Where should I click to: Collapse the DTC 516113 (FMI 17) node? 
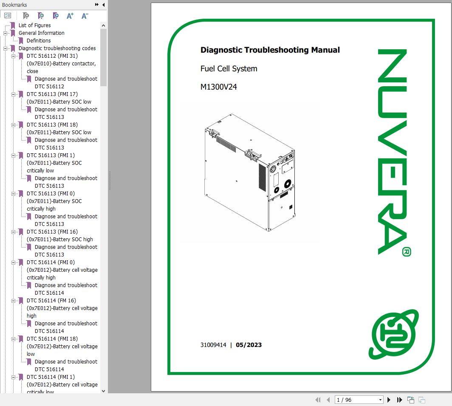click(x=13, y=94)
